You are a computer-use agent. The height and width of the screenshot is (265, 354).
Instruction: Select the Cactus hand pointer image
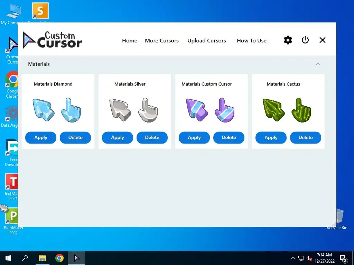(301, 110)
